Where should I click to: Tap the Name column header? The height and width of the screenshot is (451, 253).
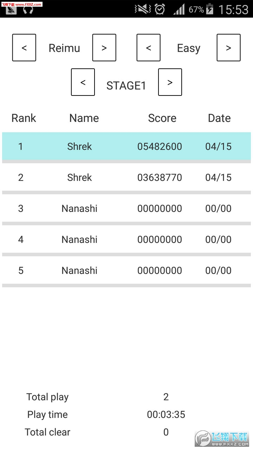coord(84,118)
